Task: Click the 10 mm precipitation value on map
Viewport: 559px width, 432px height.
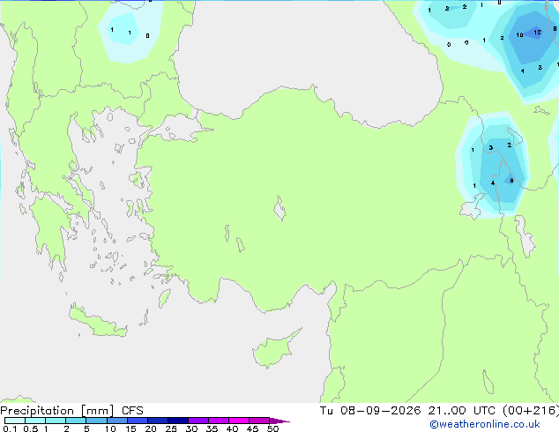Action: [519, 35]
